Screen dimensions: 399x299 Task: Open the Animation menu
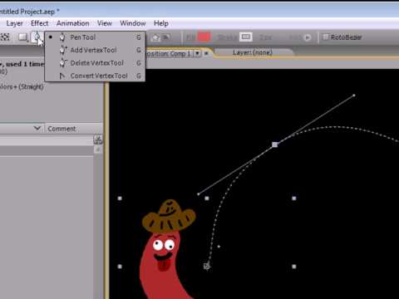click(x=73, y=23)
